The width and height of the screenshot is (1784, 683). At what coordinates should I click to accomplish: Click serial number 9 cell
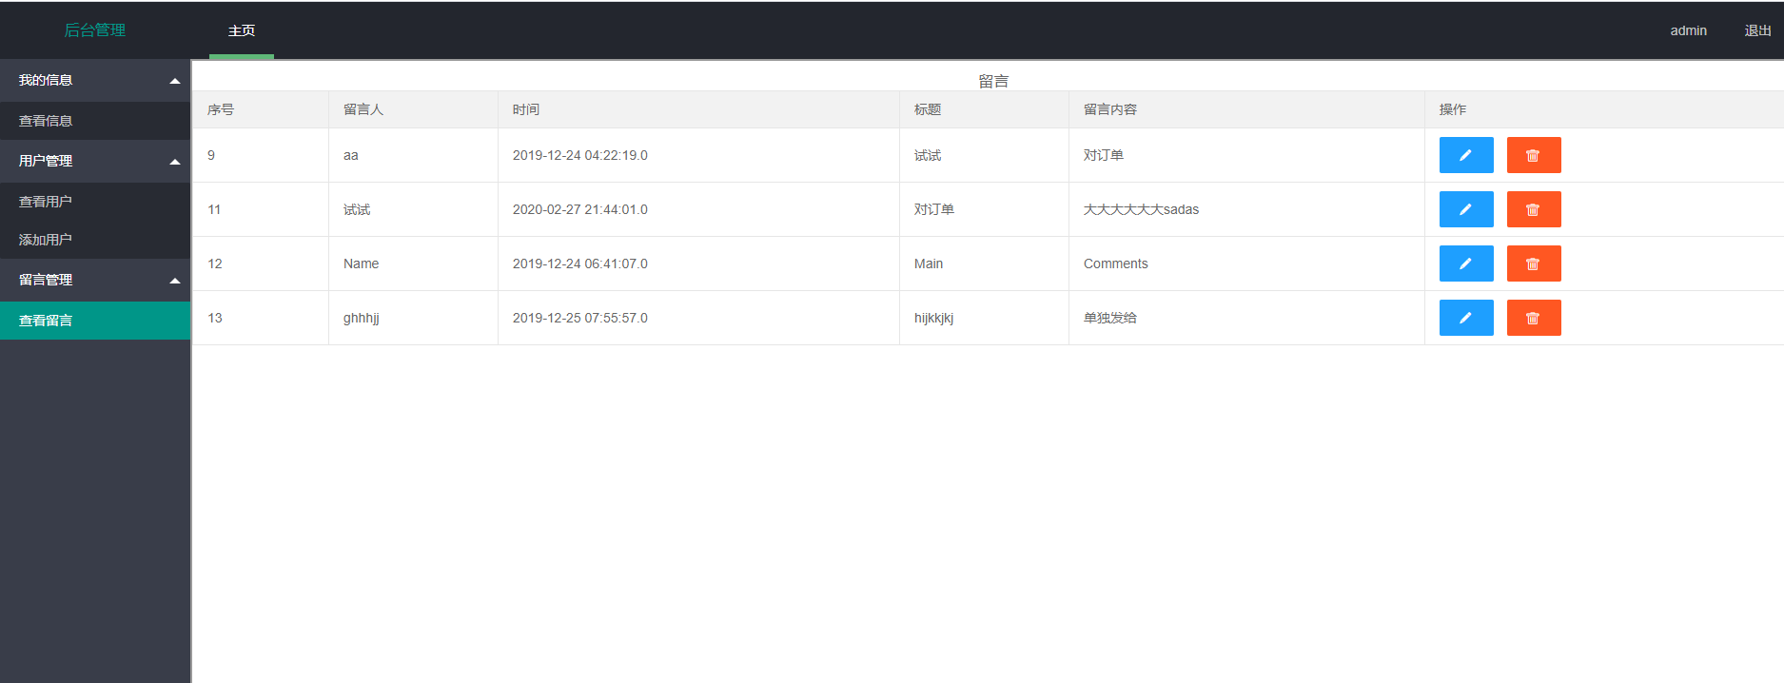pyautogui.click(x=261, y=155)
